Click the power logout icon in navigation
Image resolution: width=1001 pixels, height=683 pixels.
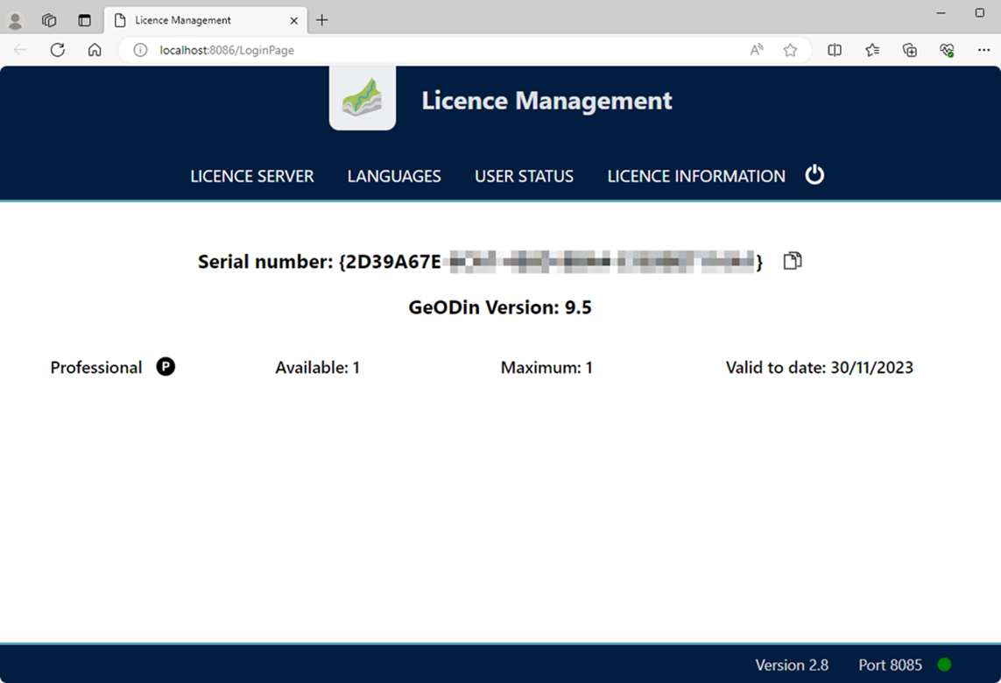click(814, 175)
